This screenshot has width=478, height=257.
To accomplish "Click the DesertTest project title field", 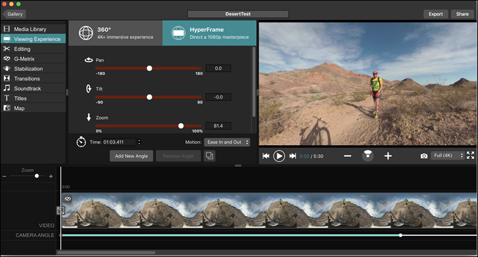I will (x=238, y=14).
